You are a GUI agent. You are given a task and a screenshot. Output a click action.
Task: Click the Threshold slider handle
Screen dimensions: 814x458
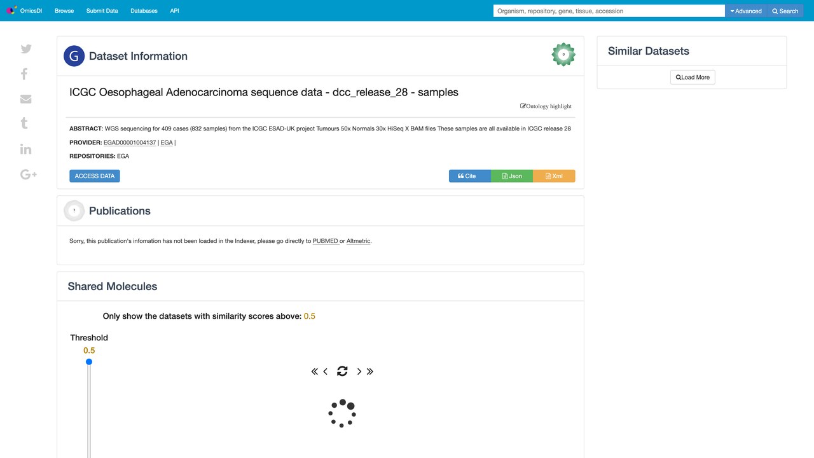89,362
